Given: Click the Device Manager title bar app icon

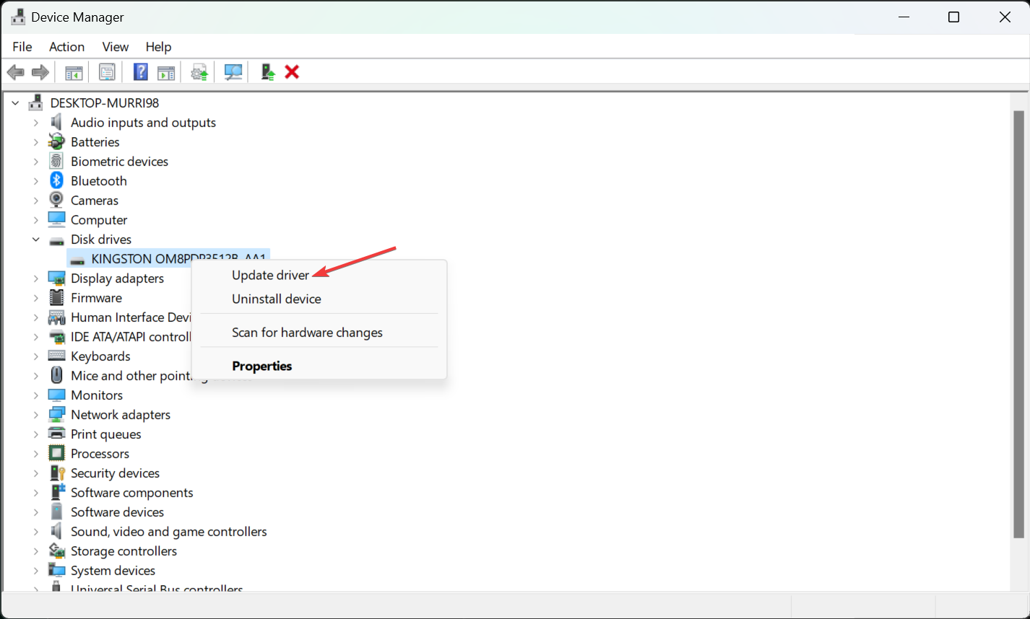Looking at the screenshot, I should click(18, 17).
